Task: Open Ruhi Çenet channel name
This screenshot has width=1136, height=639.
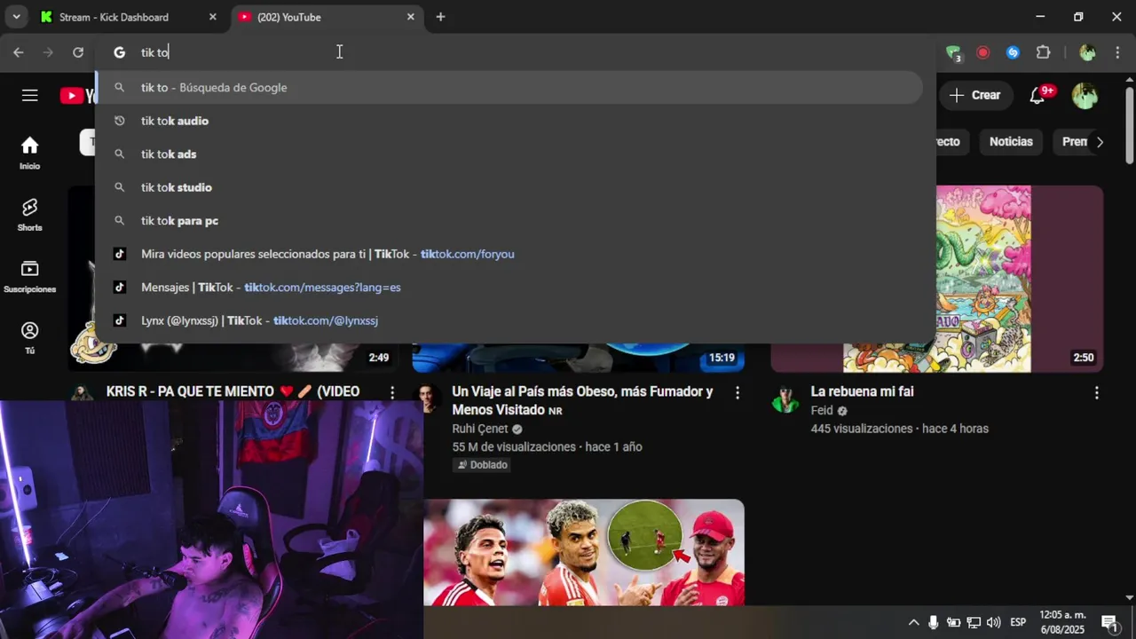Action: (480, 429)
